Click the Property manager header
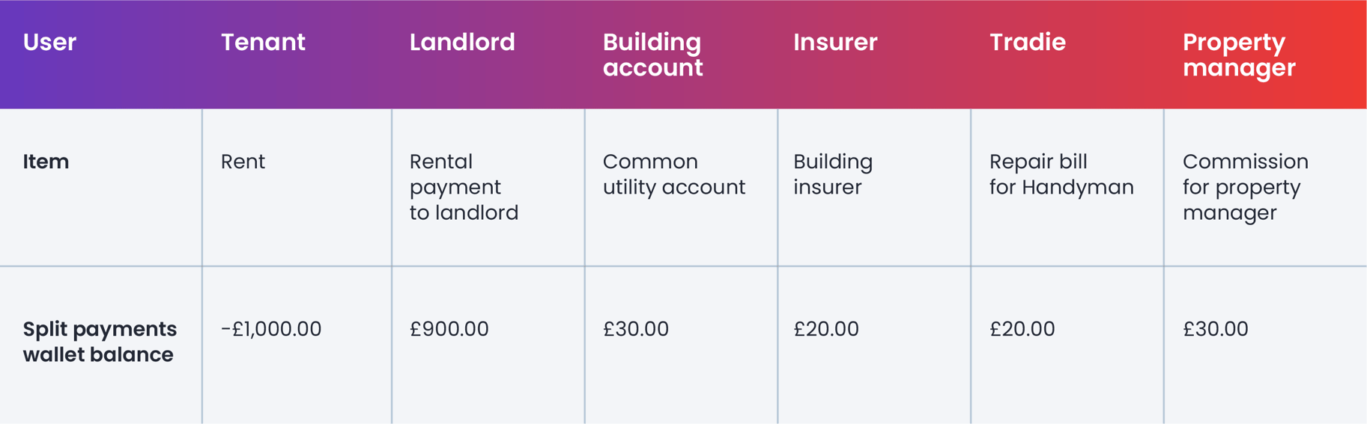Viewport: 1367px width, 424px height. [1239, 55]
